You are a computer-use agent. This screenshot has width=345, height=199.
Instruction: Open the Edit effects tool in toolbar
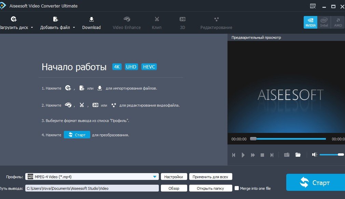point(216,23)
